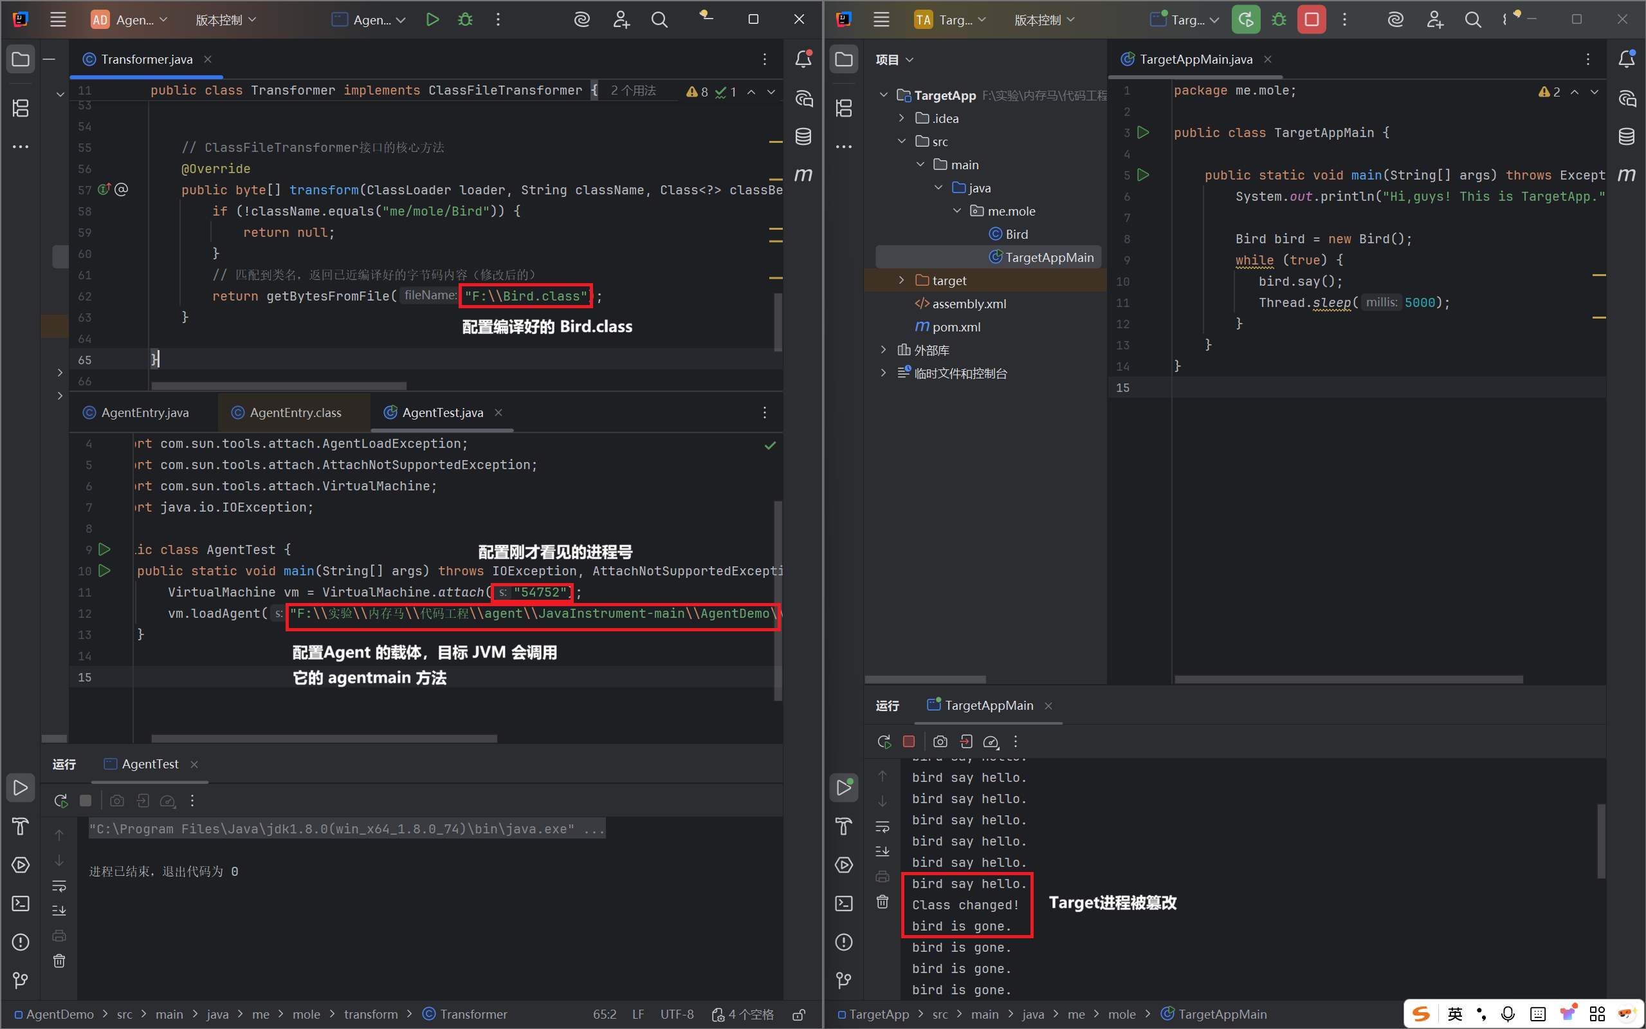Click the Transformer breadcrumb in the status bar
The width and height of the screenshot is (1646, 1029).
tap(473, 1014)
